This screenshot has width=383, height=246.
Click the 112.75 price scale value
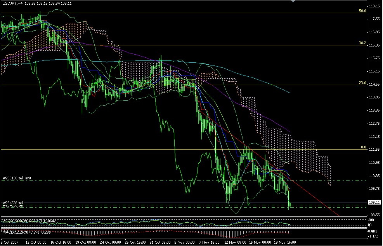pos(374,124)
